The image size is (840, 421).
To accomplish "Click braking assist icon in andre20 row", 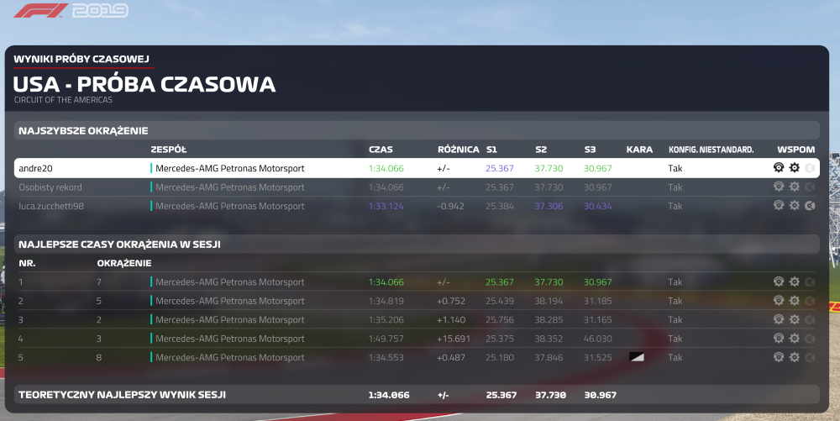I will click(x=810, y=168).
